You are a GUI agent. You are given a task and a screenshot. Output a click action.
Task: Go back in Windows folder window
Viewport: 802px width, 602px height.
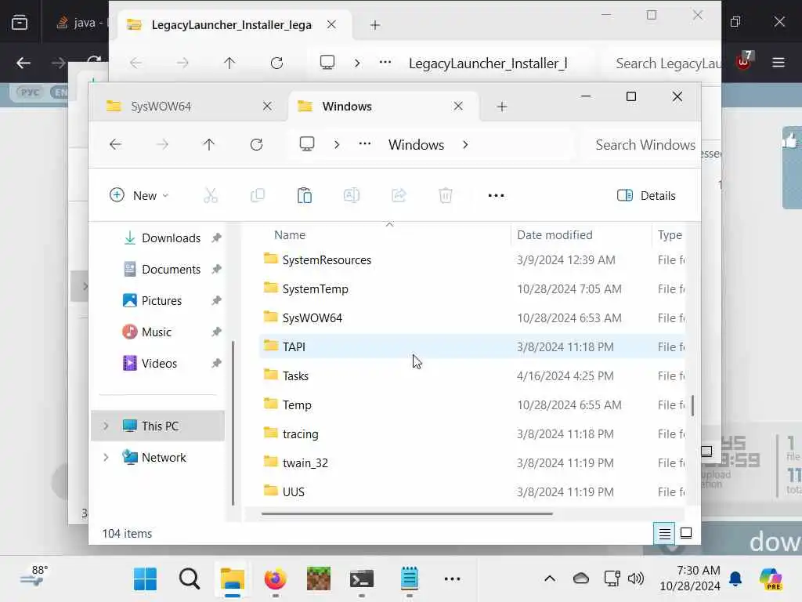pos(116,145)
